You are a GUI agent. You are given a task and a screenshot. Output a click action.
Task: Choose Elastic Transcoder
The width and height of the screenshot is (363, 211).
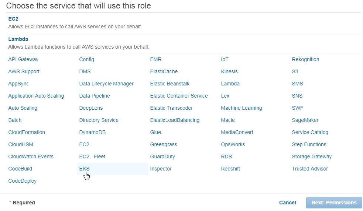172,108
